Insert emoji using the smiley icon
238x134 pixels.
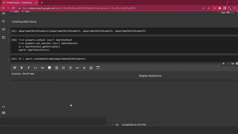(x=91, y=68)
